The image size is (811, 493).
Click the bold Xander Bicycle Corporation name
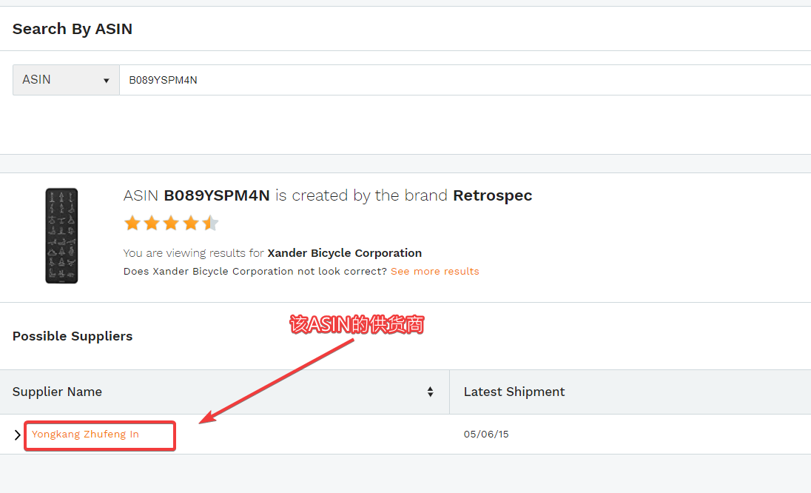coord(344,253)
